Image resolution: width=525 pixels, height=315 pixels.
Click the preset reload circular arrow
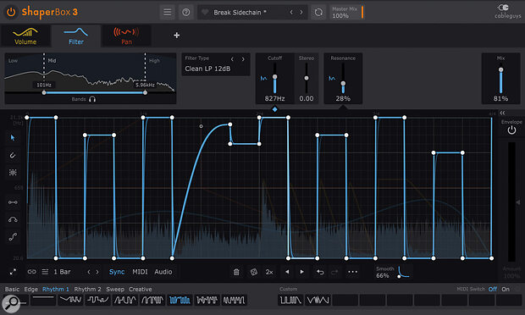point(318,13)
